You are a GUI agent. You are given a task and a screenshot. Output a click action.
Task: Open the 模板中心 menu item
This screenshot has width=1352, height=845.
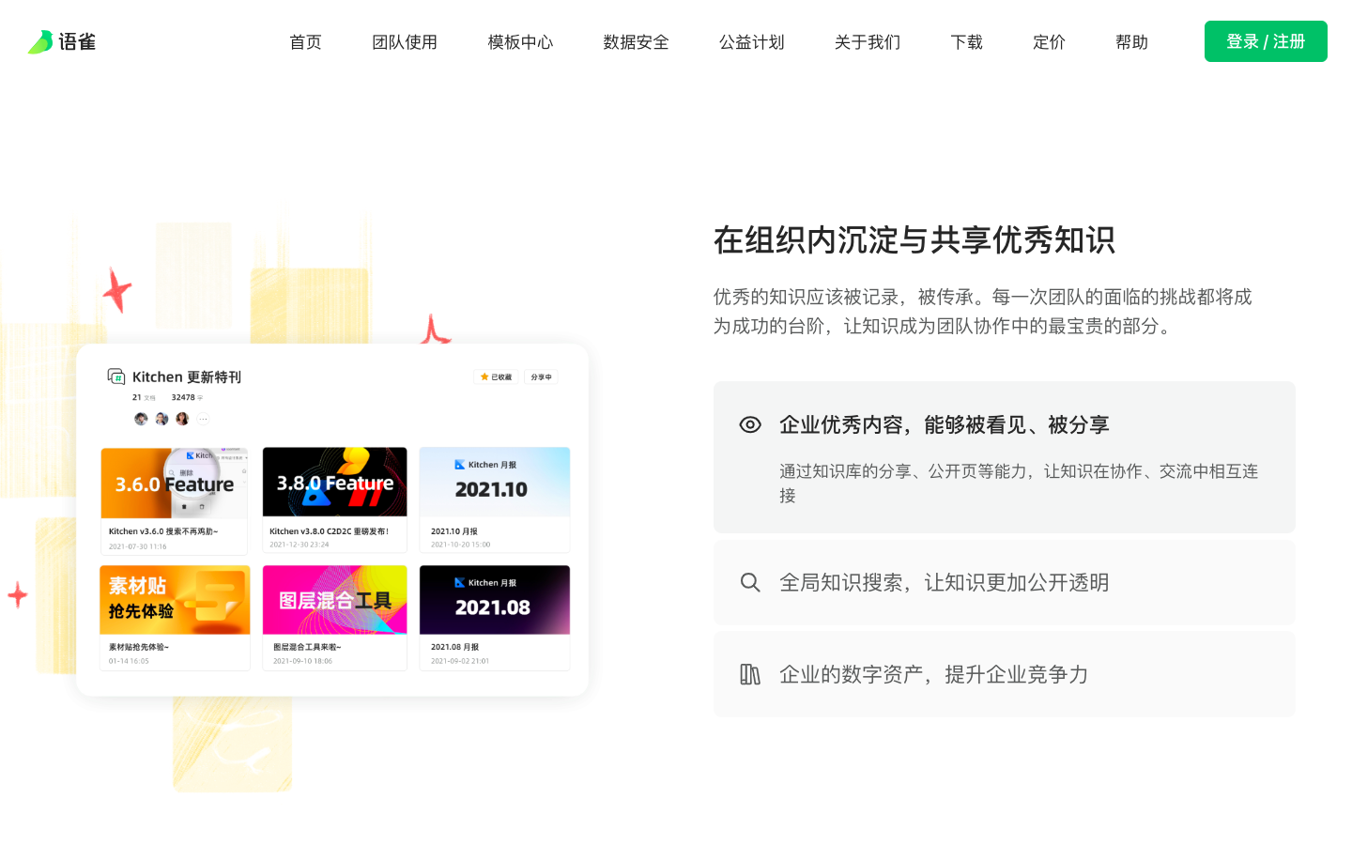tap(520, 42)
